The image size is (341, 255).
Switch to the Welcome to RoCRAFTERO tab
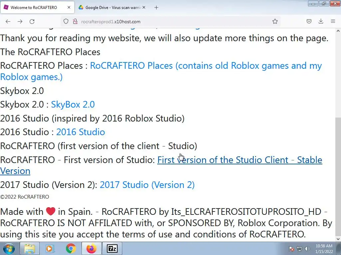[37, 7]
